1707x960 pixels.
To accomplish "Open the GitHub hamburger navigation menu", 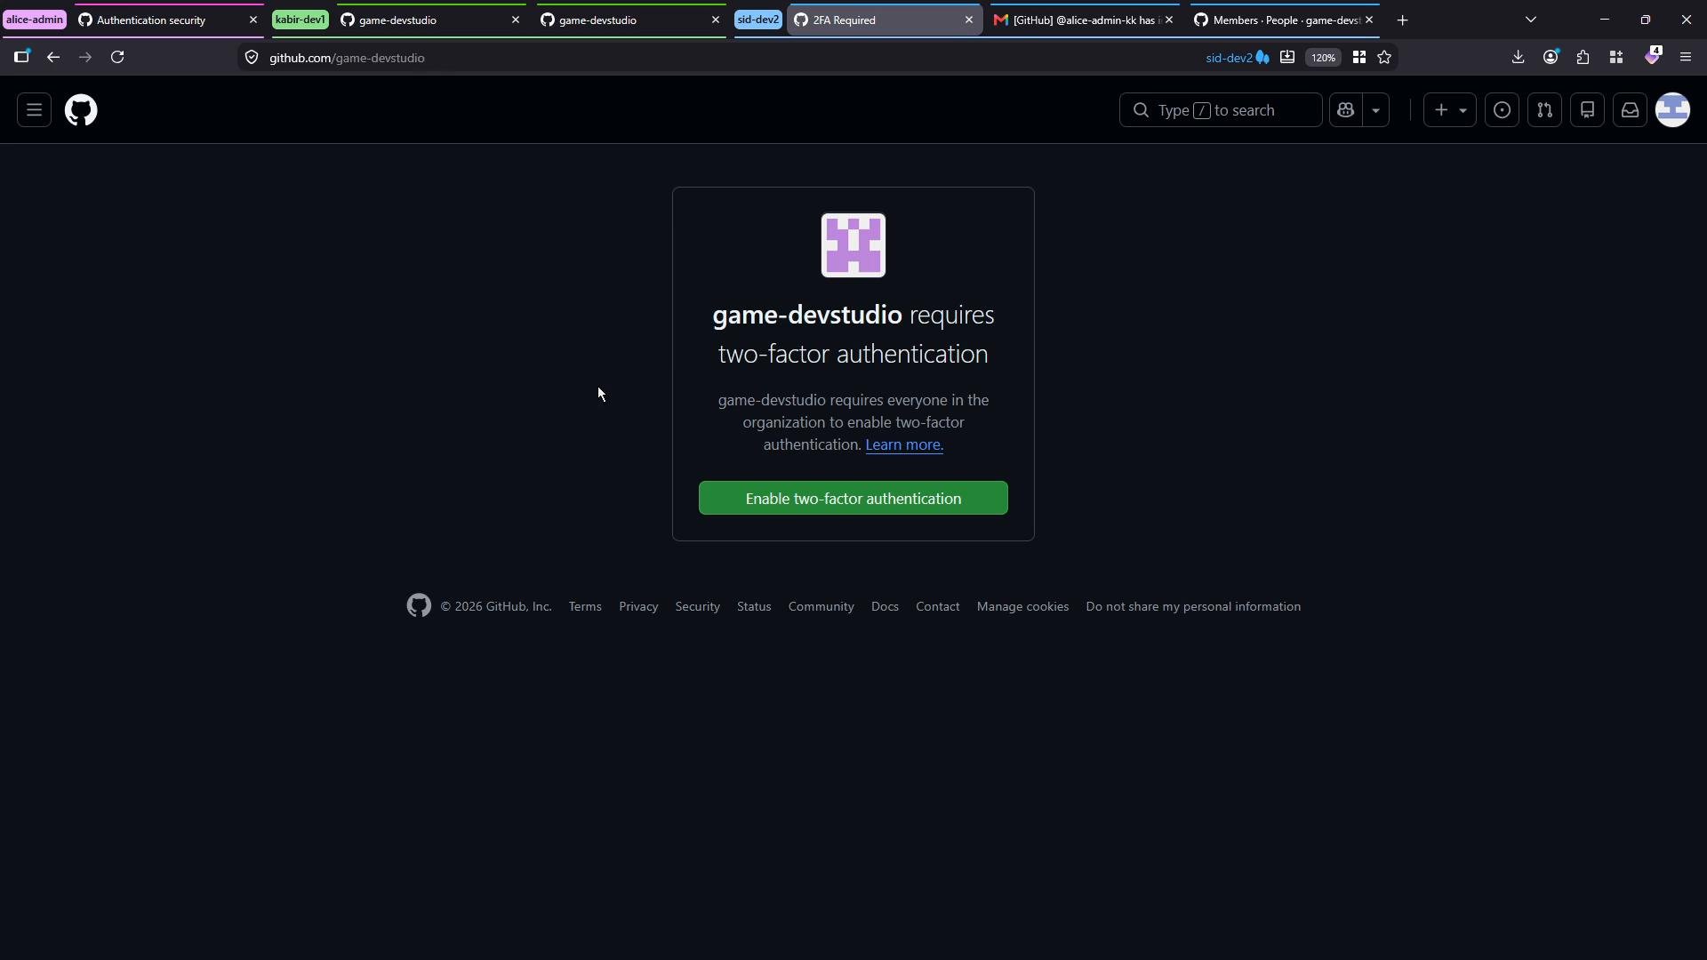I will [34, 110].
